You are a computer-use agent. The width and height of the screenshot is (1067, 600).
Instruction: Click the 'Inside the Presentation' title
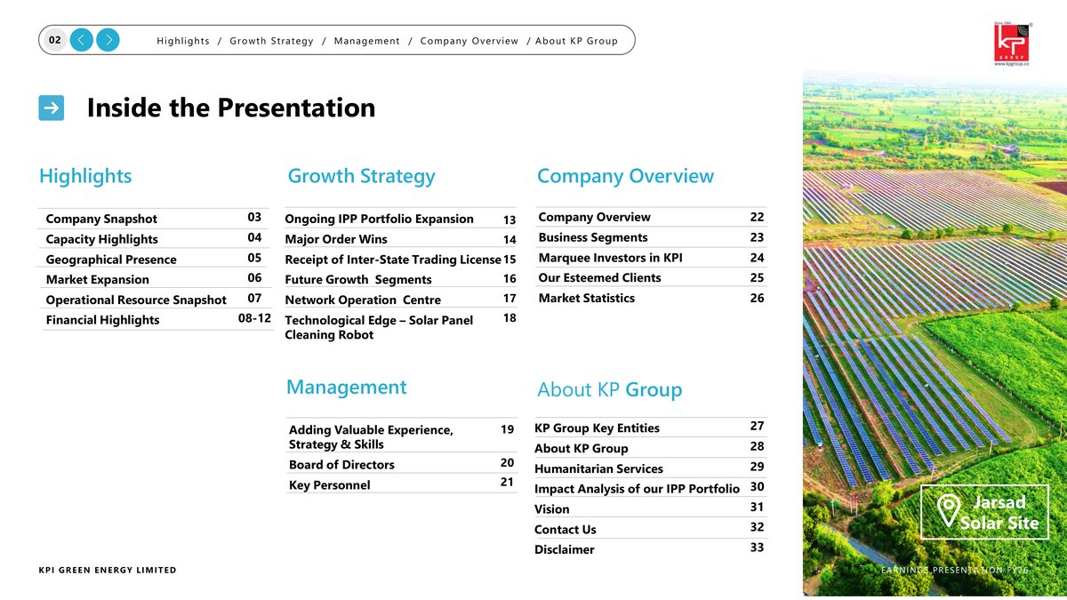pyautogui.click(x=231, y=108)
